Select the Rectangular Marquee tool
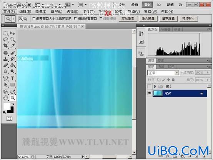The width and height of the screenshot is (213, 160). (x=5, y=33)
